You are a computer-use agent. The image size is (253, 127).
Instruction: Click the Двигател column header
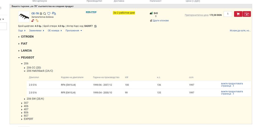pyautogui.click(x=34, y=77)
